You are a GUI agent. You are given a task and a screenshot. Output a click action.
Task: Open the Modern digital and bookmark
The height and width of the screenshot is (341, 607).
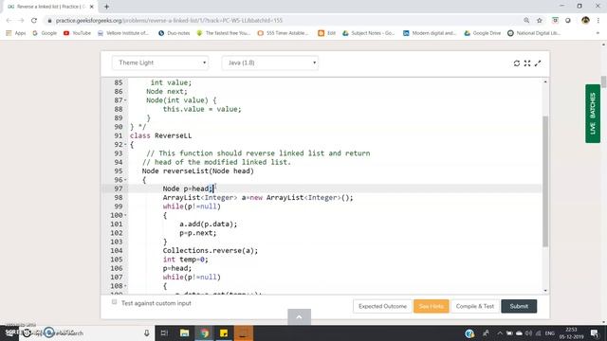click(x=430, y=33)
